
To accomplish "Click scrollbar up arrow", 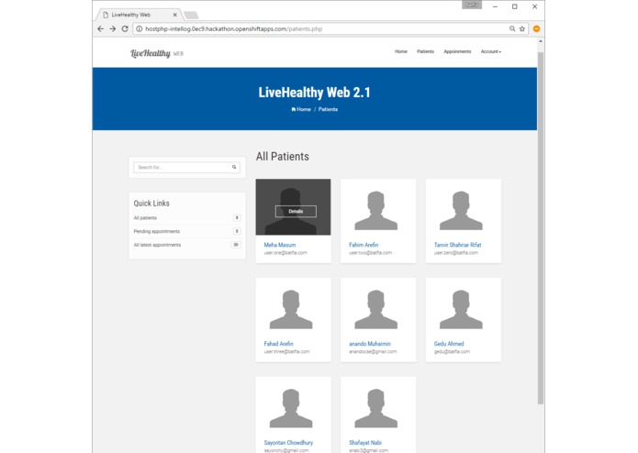I will point(541,41).
